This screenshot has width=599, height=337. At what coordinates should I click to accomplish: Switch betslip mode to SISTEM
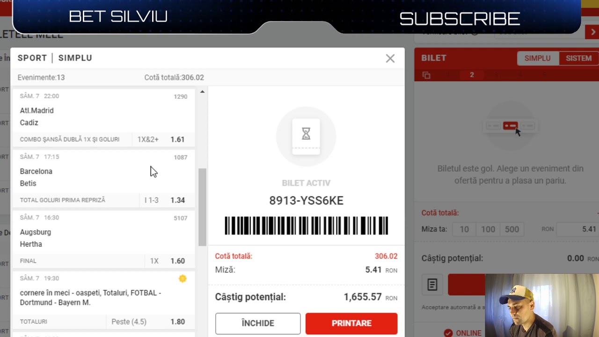point(578,58)
